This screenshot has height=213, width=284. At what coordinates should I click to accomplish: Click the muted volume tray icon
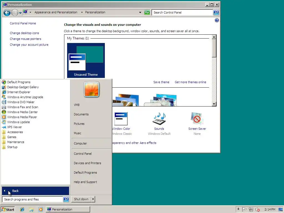257,209
